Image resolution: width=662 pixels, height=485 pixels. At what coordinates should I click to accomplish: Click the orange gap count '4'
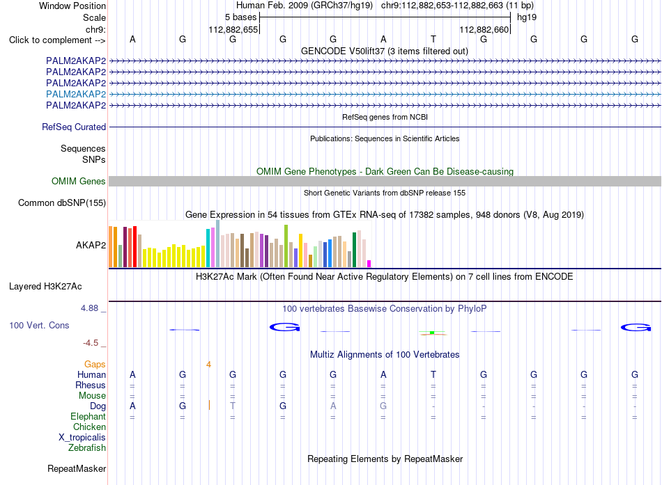(x=208, y=365)
